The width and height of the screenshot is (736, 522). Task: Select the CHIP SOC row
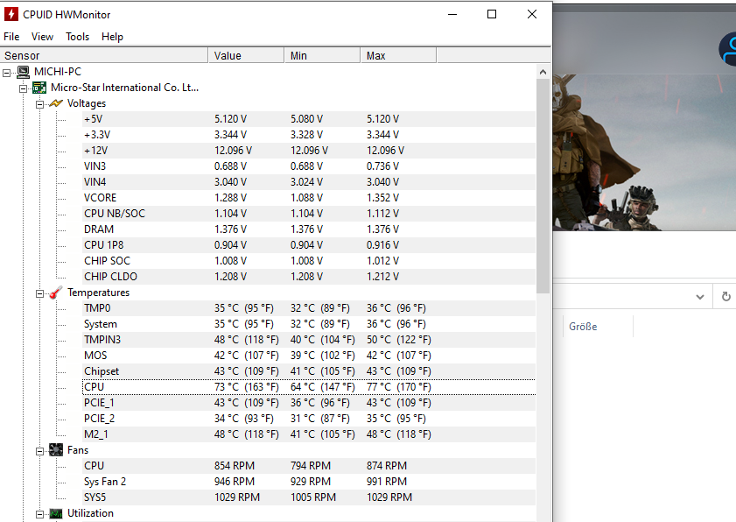tap(309, 261)
